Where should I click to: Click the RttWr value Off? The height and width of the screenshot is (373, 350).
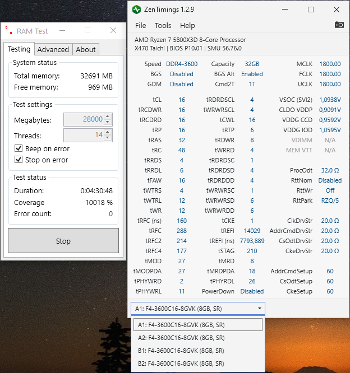click(x=330, y=190)
